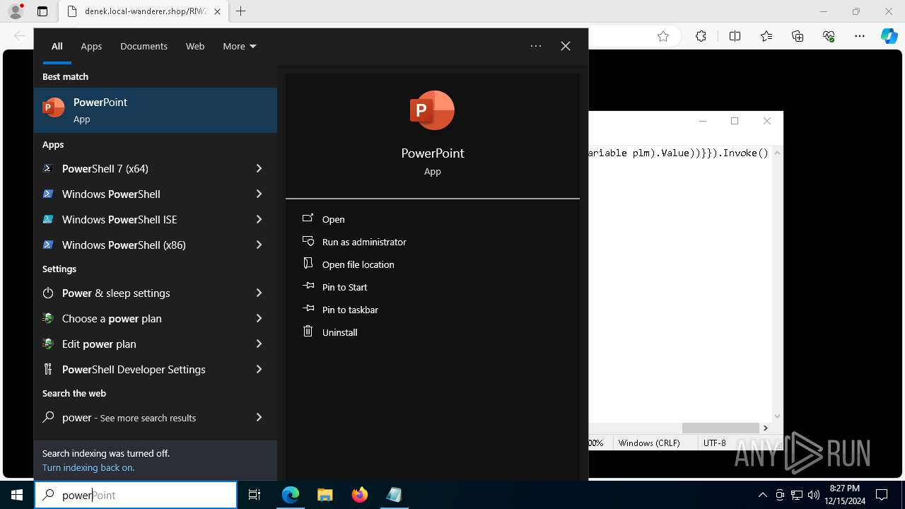Switch to the All search tab
905x509 pixels.
tap(57, 46)
